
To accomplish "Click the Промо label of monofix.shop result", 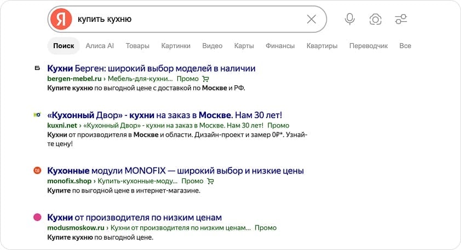I will 192,181.
